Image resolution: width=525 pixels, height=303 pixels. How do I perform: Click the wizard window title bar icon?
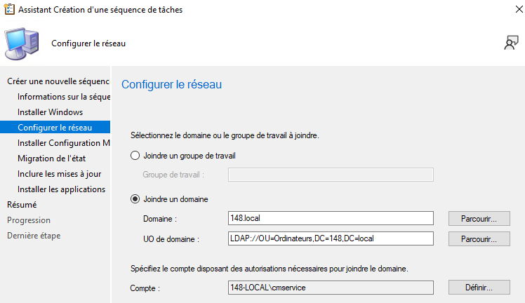coord(8,11)
